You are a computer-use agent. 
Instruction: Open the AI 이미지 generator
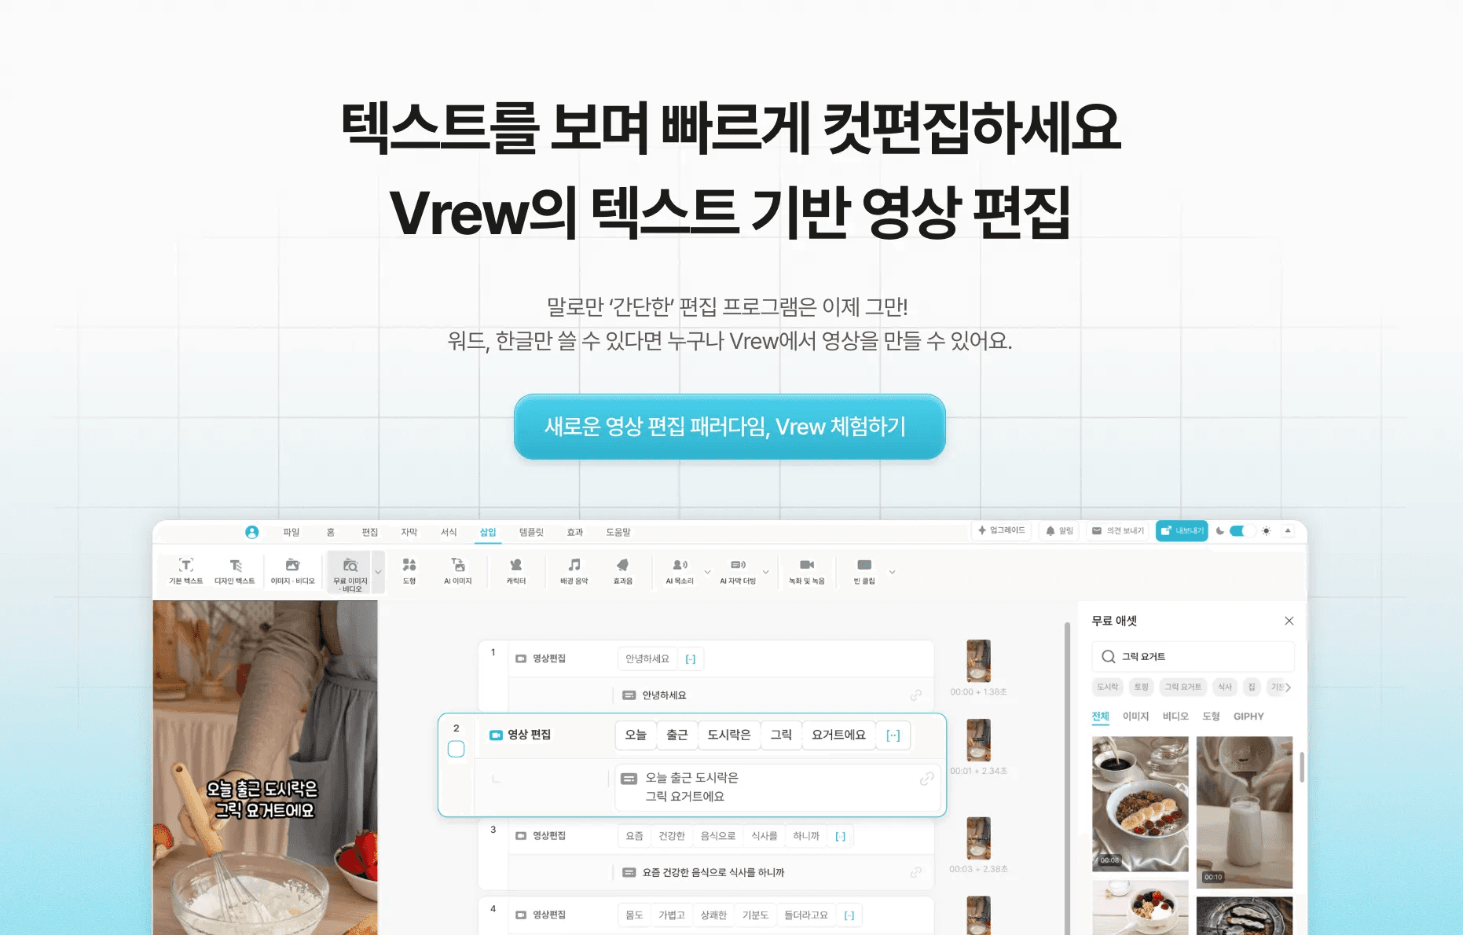coord(458,571)
